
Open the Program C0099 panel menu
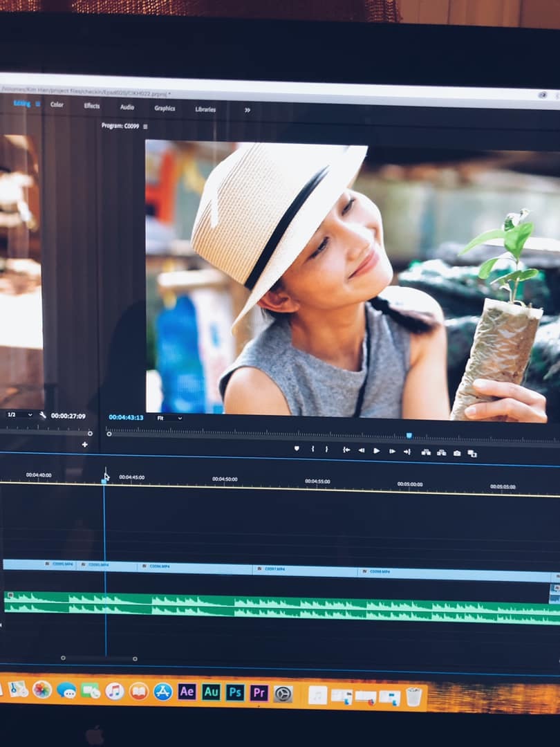coord(145,127)
